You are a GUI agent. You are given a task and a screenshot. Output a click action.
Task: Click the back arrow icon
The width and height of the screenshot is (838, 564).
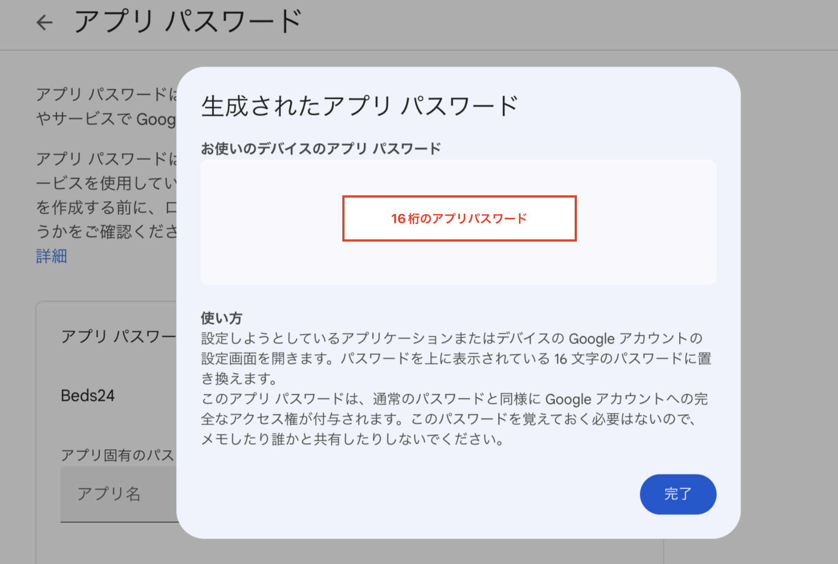pos(44,22)
